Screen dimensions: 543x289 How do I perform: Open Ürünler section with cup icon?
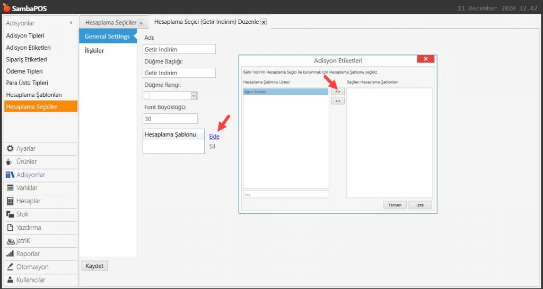point(10,162)
